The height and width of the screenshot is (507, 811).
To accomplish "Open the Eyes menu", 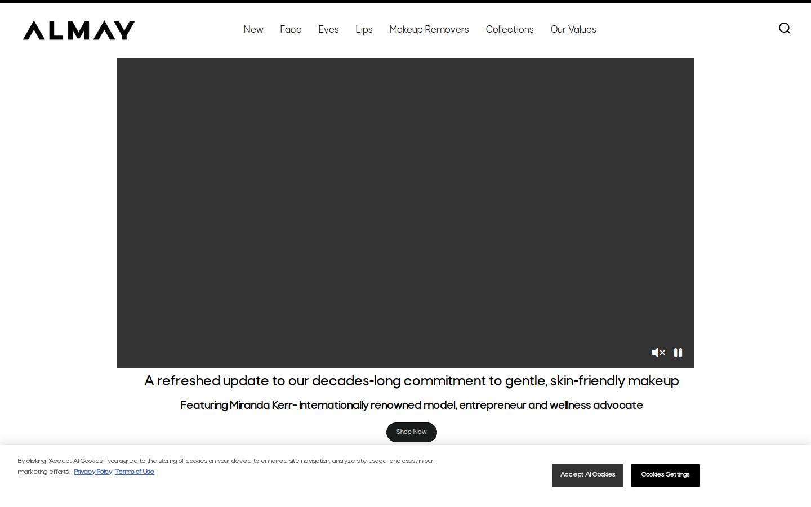I will [328, 30].
